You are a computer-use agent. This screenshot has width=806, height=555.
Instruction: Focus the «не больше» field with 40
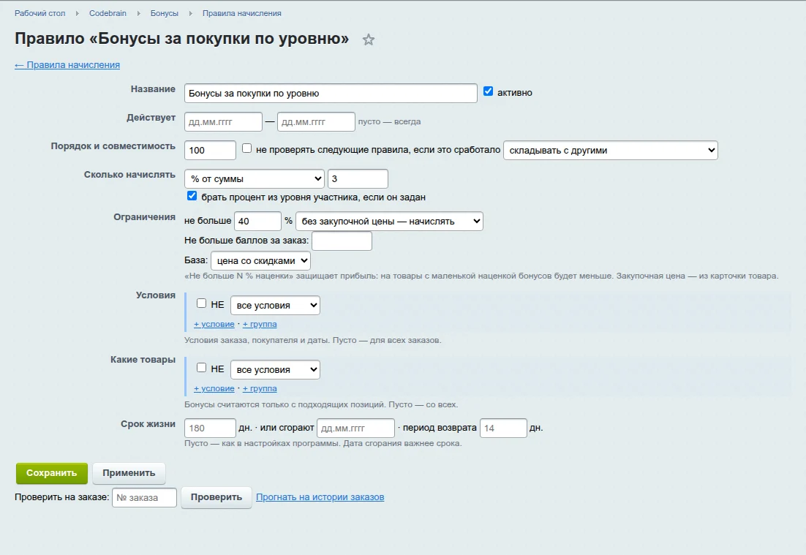tap(257, 221)
